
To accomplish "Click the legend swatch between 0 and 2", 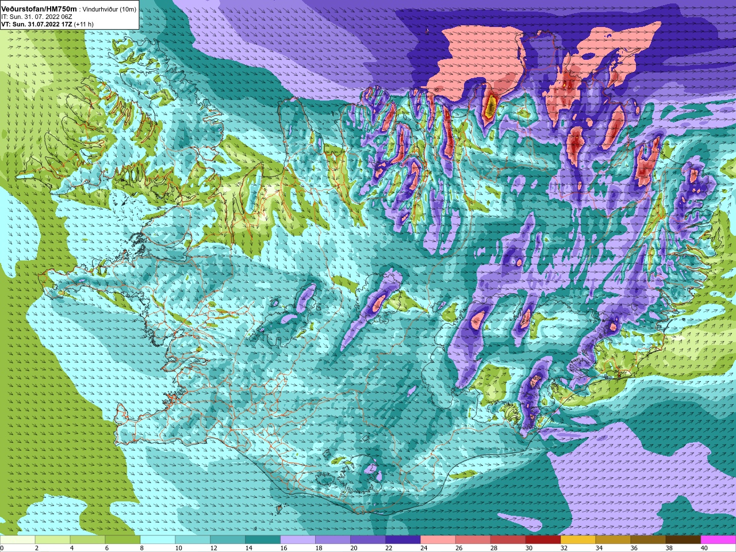I will tap(18, 540).
